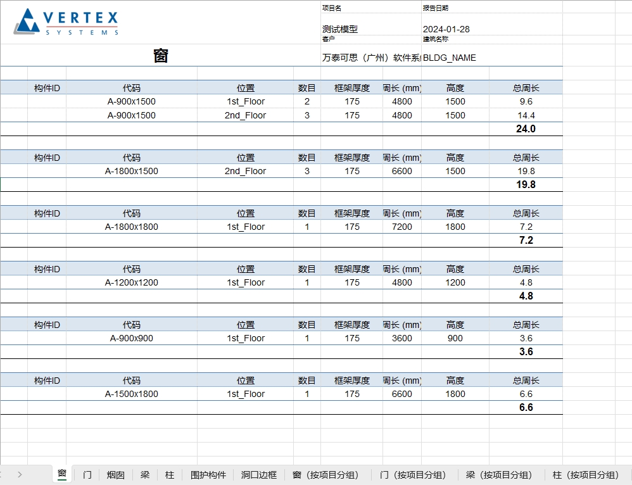Screen dimensions: 632x485
Task: Click the next-sheet navigation arrow
Action: (20, 474)
